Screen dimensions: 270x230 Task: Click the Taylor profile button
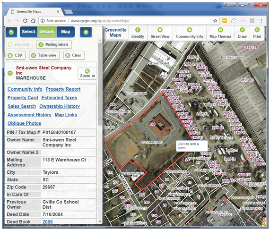(229, 5)
